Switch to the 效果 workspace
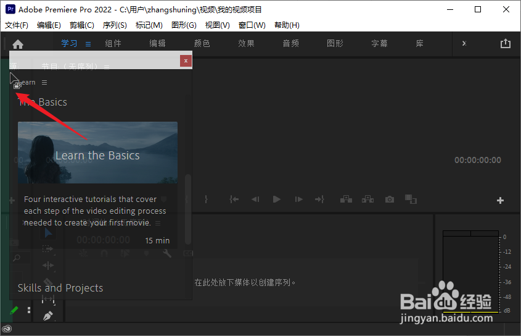Image resolution: width=521 pixels, height=336 pixels. tap(246, 44)
